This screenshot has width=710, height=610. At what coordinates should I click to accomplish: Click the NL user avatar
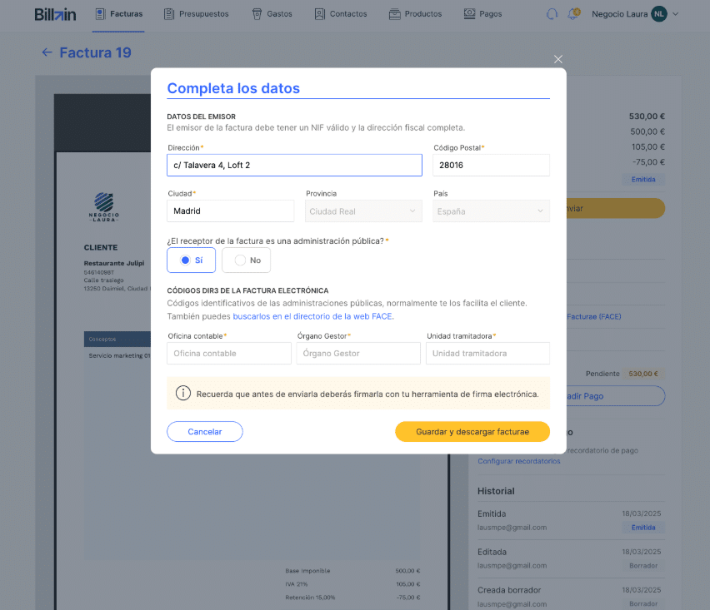point(659,14)
